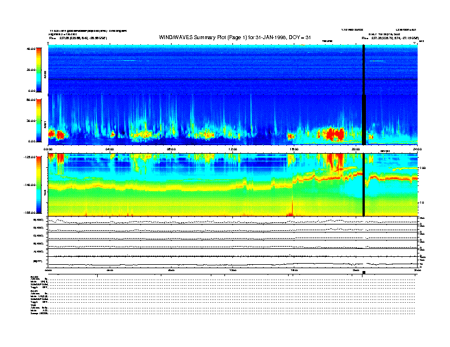Click the 20:00 tick label under RAD1 spectrogram
The width and height of the screenshot is (450, 347).
click(356, 149)
